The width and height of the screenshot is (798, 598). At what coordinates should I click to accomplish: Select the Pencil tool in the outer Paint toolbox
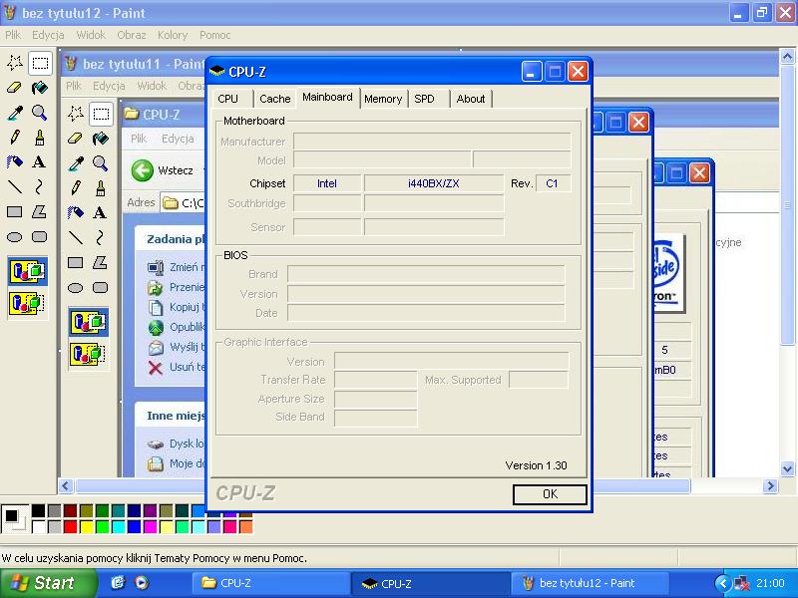[x=15, y=138]
